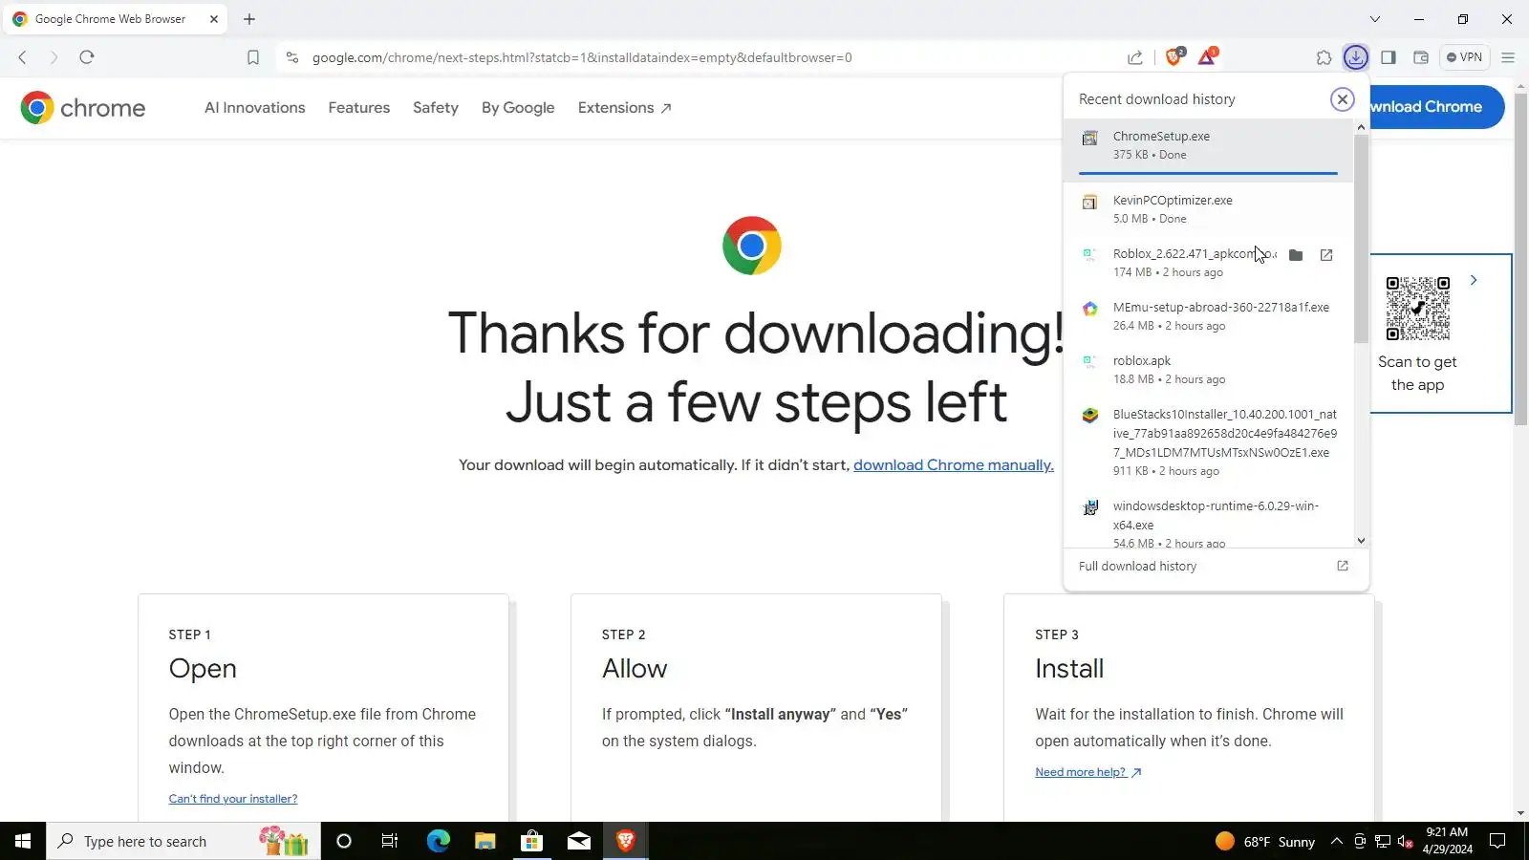Close the Google Chrome Web Browser tab

click(x=214, y=19)
